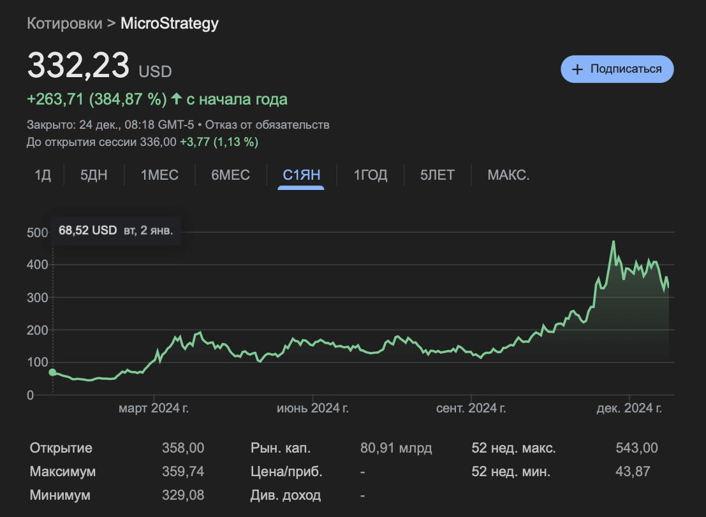Select the 1Д time range tab
Viewport: 706px width, 517px height.
pyautogui.click(x=43, y=175)
